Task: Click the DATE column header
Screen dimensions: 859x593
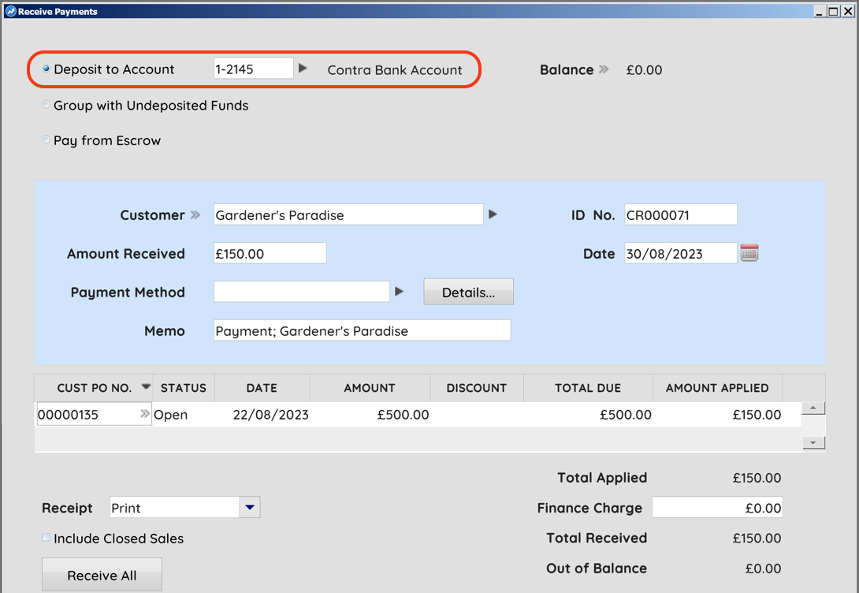Action: 262,388
